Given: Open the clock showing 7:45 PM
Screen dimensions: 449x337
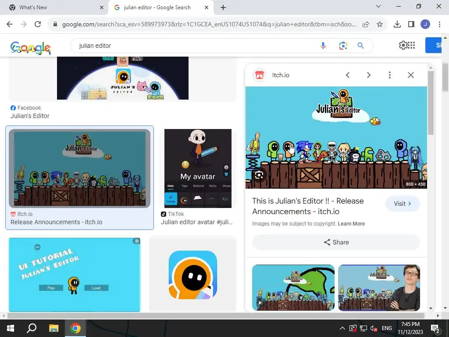Looking at the screenshot, I should (x=410, y=328).
